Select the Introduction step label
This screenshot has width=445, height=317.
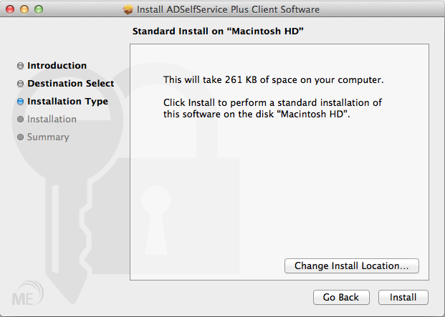click(57, 66)
